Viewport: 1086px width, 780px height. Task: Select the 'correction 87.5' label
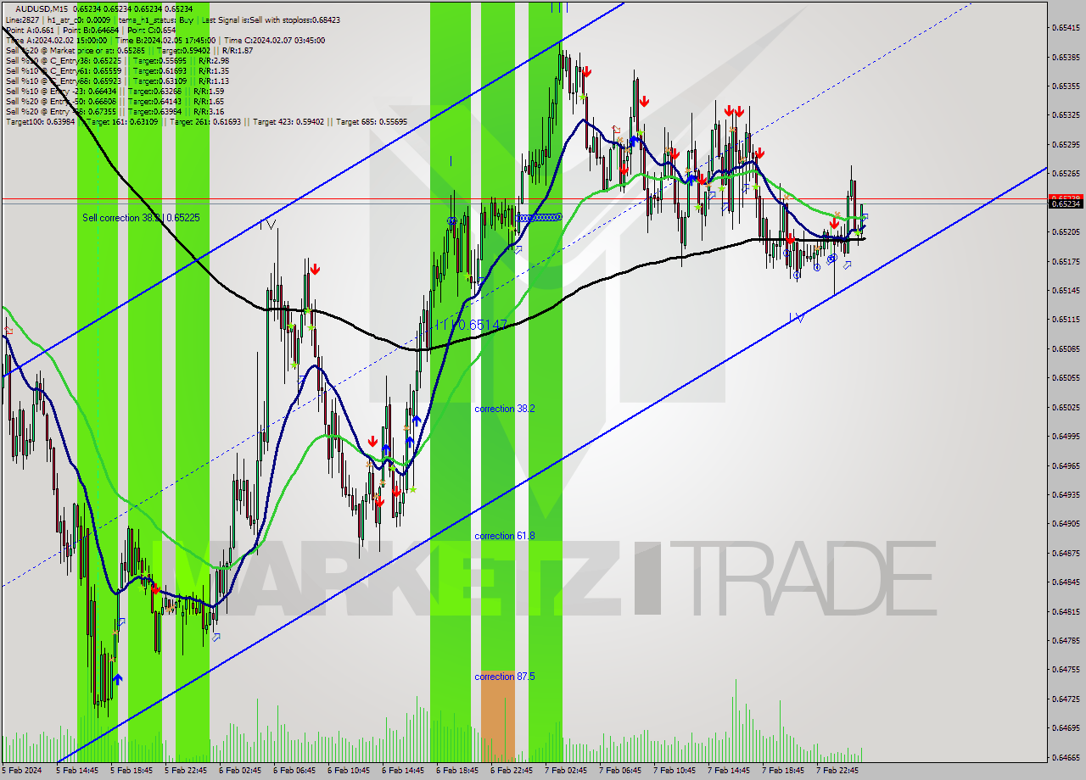coord(505,677)
